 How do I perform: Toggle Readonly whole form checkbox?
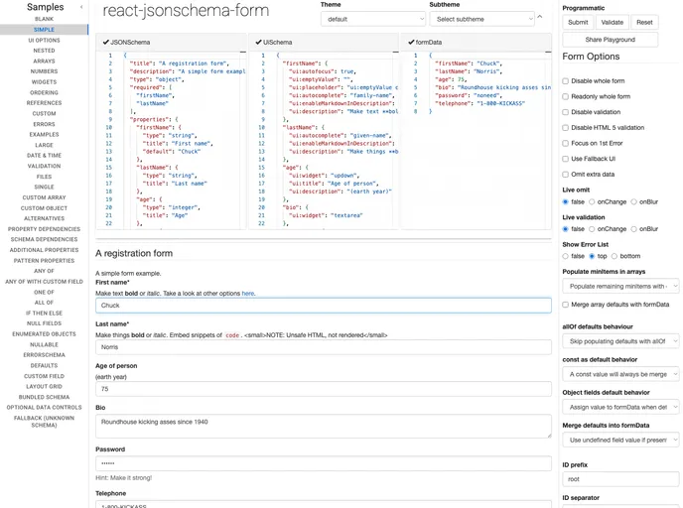566,96
